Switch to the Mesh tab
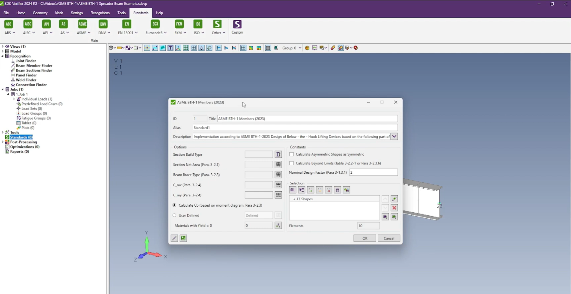Screen dimensions: 571x294 59,13
